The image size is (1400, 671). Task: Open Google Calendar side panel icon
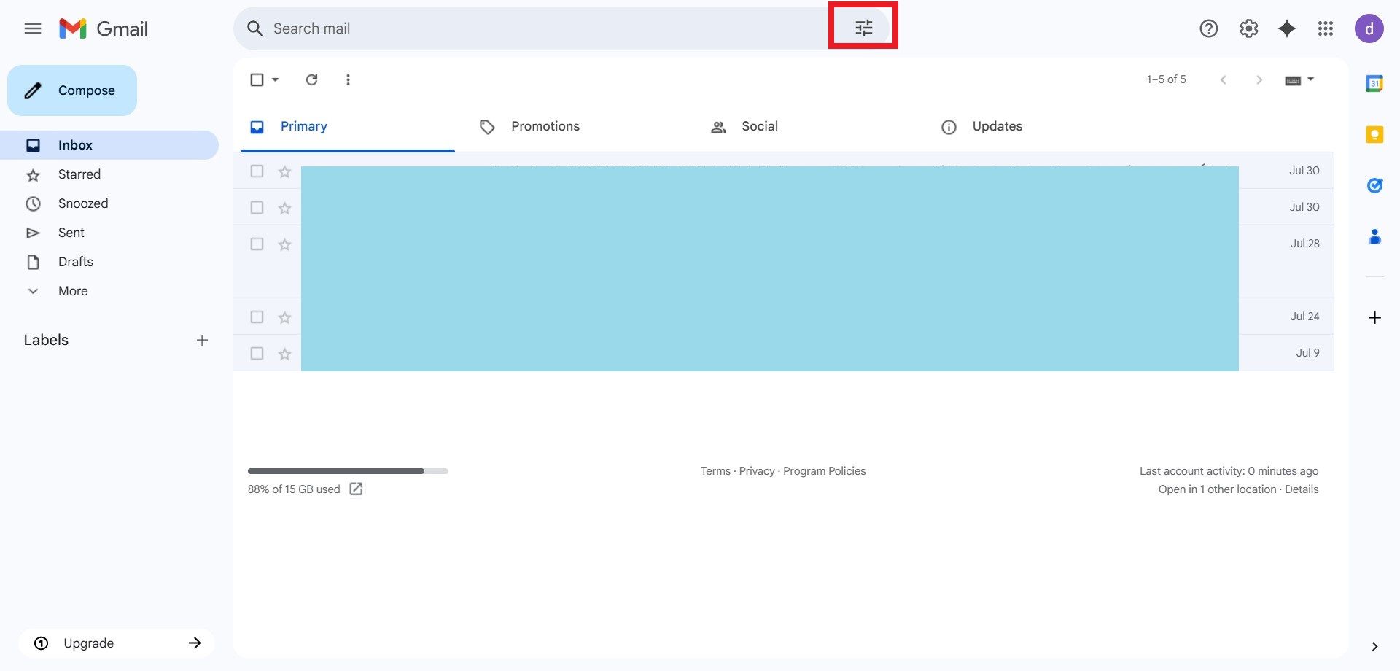(1374, 84)
